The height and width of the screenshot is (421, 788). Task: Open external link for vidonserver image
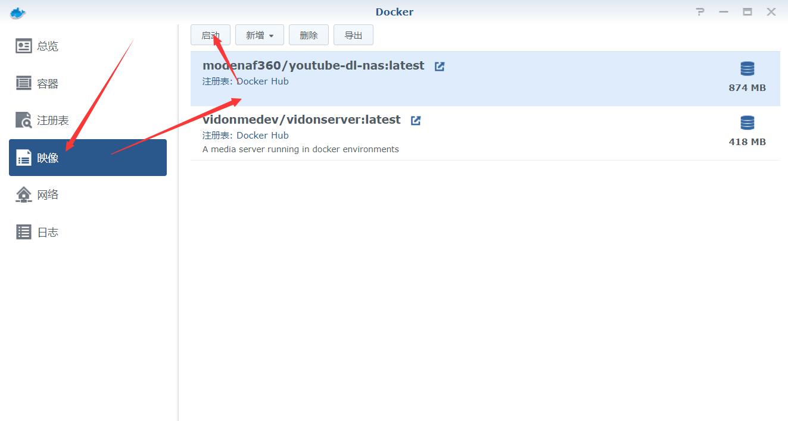(x=416, y=121)
